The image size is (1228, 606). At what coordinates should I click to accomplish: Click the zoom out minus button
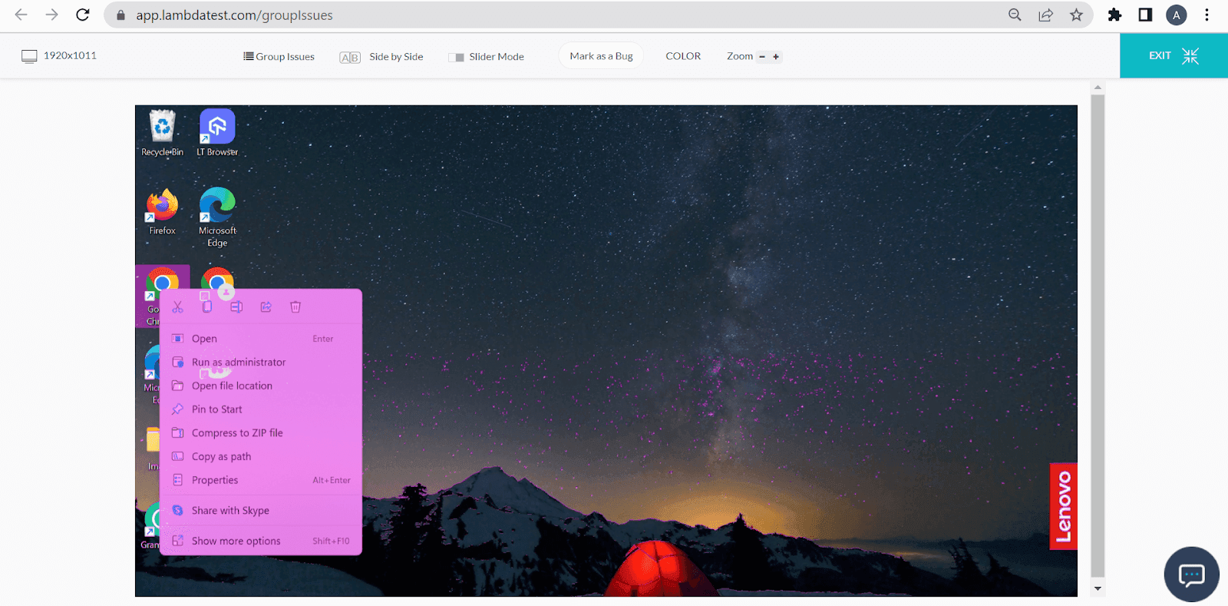pyautogui.click(x=762, y=57)
